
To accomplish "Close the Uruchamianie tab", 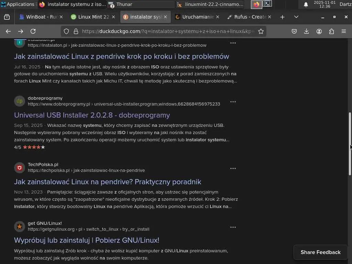I will (217, 17).
